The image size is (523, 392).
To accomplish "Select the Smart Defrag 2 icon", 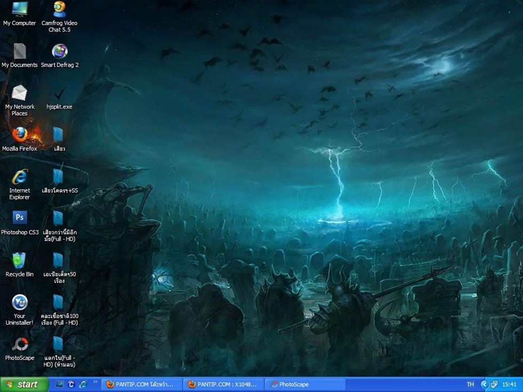I will [59, 55].
